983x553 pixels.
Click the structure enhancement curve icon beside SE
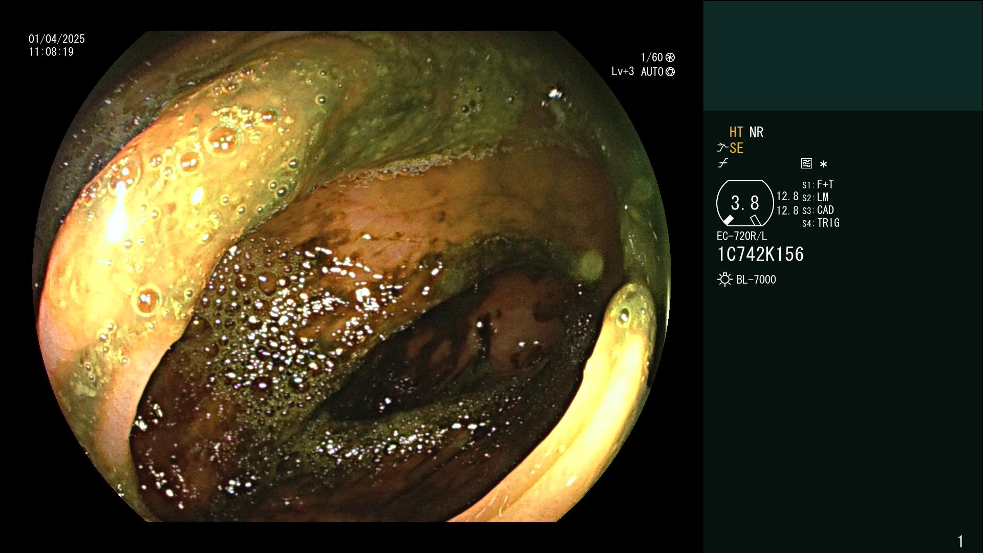pos(722,148)
